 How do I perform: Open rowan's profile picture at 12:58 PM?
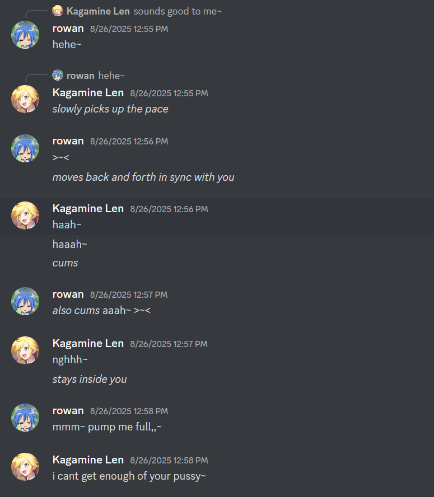click(25, 418)
